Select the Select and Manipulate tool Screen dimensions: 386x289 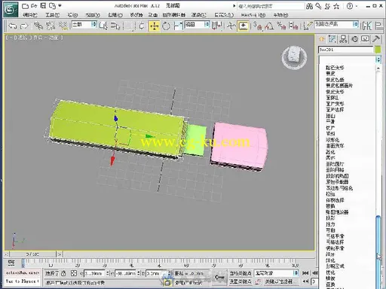pyautogui.click(x=231, y=26)
